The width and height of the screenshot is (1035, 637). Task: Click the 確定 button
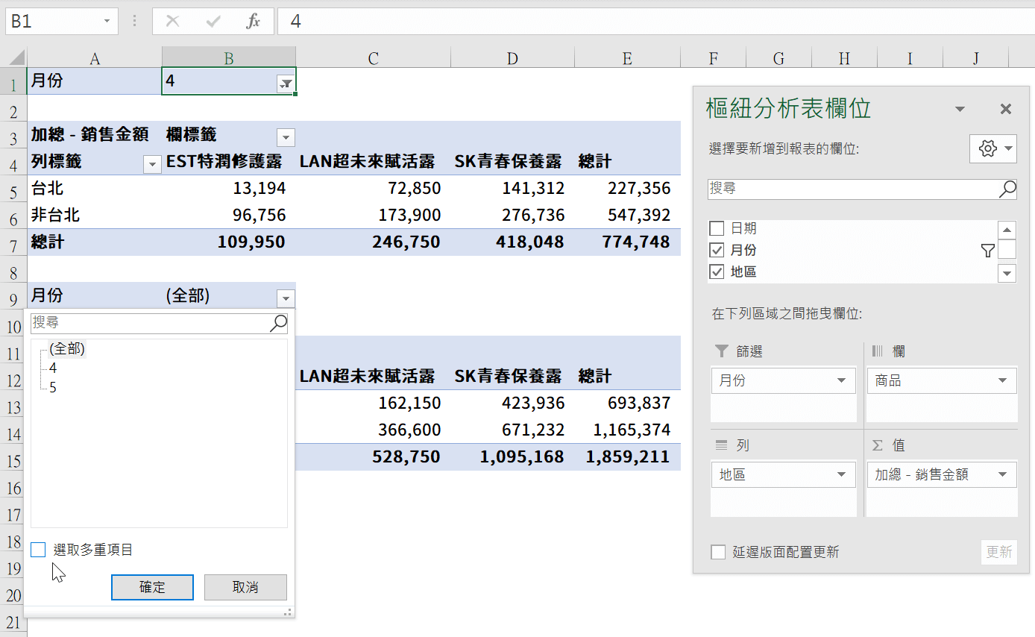tap(152, 587)
